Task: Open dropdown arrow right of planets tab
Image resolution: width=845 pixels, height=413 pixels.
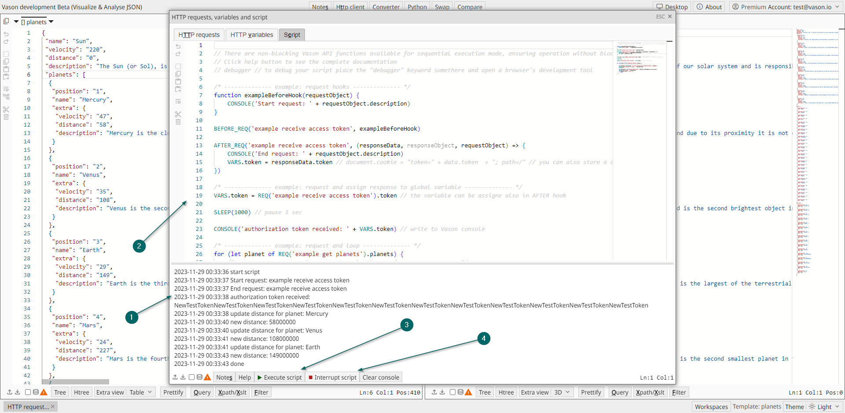Action: pos(51,22)
